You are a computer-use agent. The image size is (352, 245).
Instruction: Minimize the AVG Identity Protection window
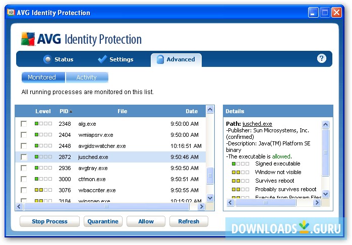[x=313, y=12]
